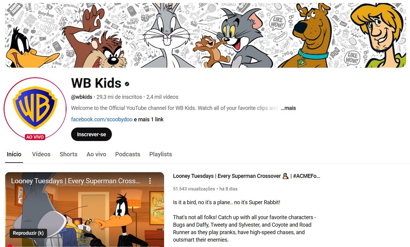The width and height of the screenshot is (410, 247).
Task: Select the Início tab
Action: (x=14, y=154)
